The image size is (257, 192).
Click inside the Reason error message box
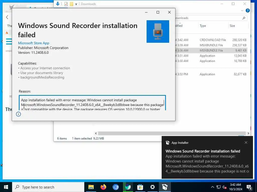click(92, 103)
